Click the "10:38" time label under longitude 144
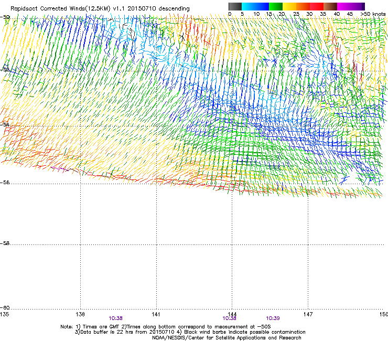Image resolution: width=388 pixels, height=341 pixels. tap(229, 318)
